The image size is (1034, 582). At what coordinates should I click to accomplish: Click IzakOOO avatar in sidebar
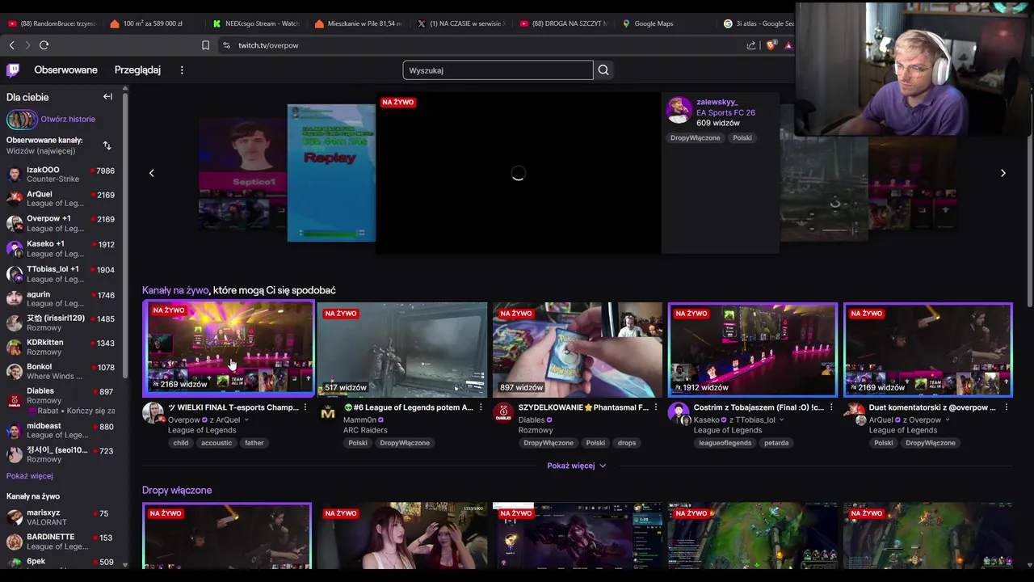(x=15, y=175)
